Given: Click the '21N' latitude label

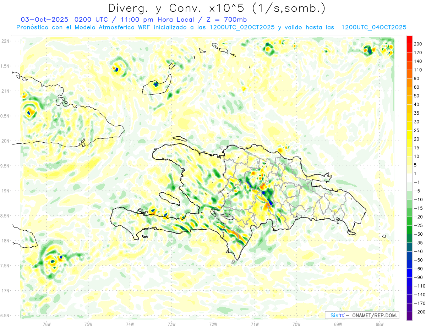Looking at the screenshot, I should coord(5,91).
